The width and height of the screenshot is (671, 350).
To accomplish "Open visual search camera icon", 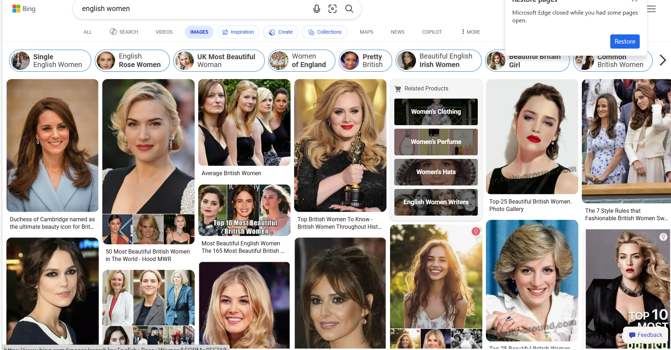I will 332,9.
